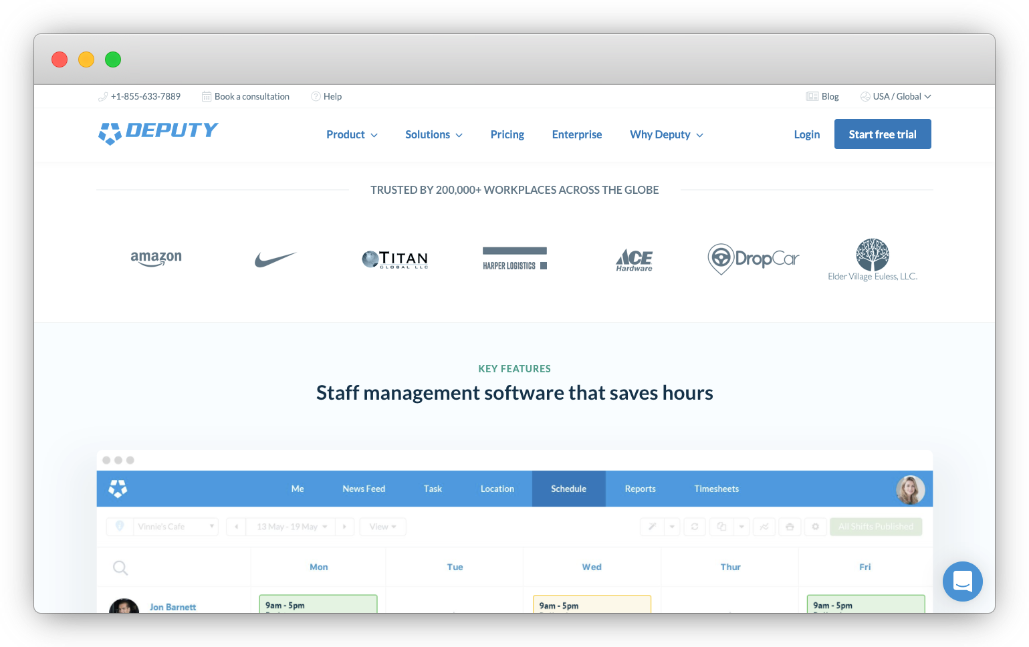Click the Login link

[806, 134]
